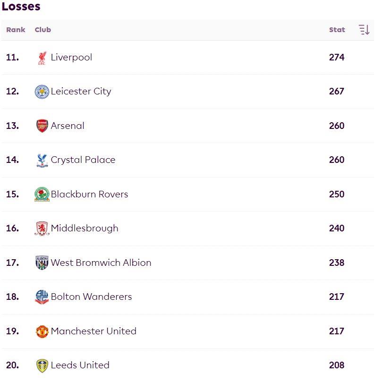
Task: Click the Club column header
Action: click(x=43, y=30)
